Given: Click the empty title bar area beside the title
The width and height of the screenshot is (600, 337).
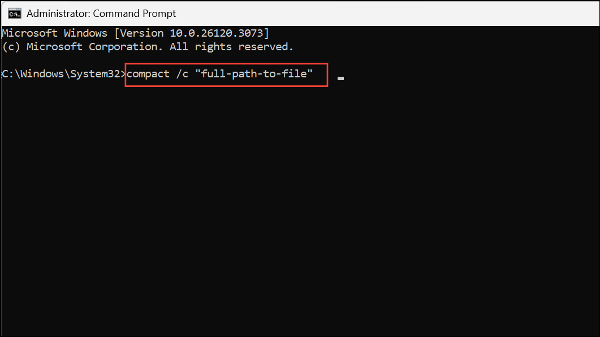Looking at the screenshot, I should click(386, 14).
